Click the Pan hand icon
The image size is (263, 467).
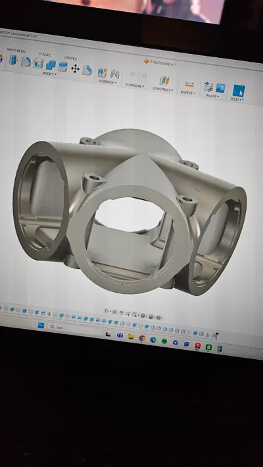pyautogui.click(x=121, y=312)
